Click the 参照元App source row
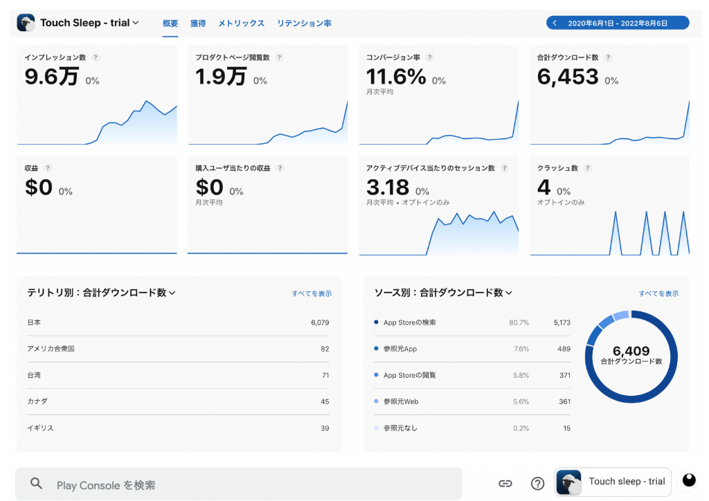 [472, 349]
